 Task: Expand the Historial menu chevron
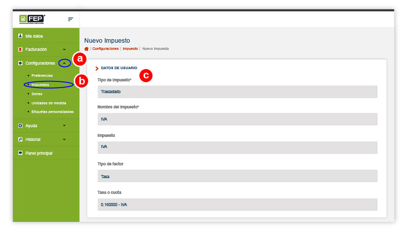click(x=65, y=139)
